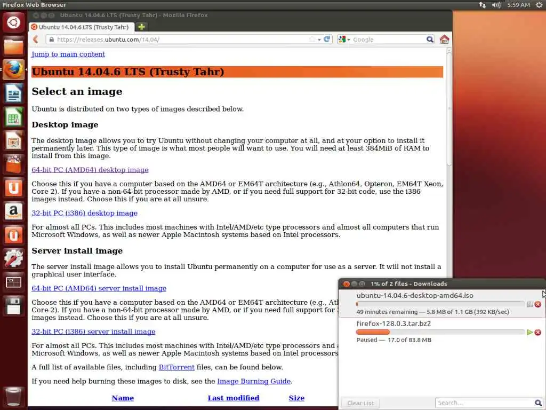Open the session power menu icon
The width and height of the screenshot is (546, 410).
539,5
